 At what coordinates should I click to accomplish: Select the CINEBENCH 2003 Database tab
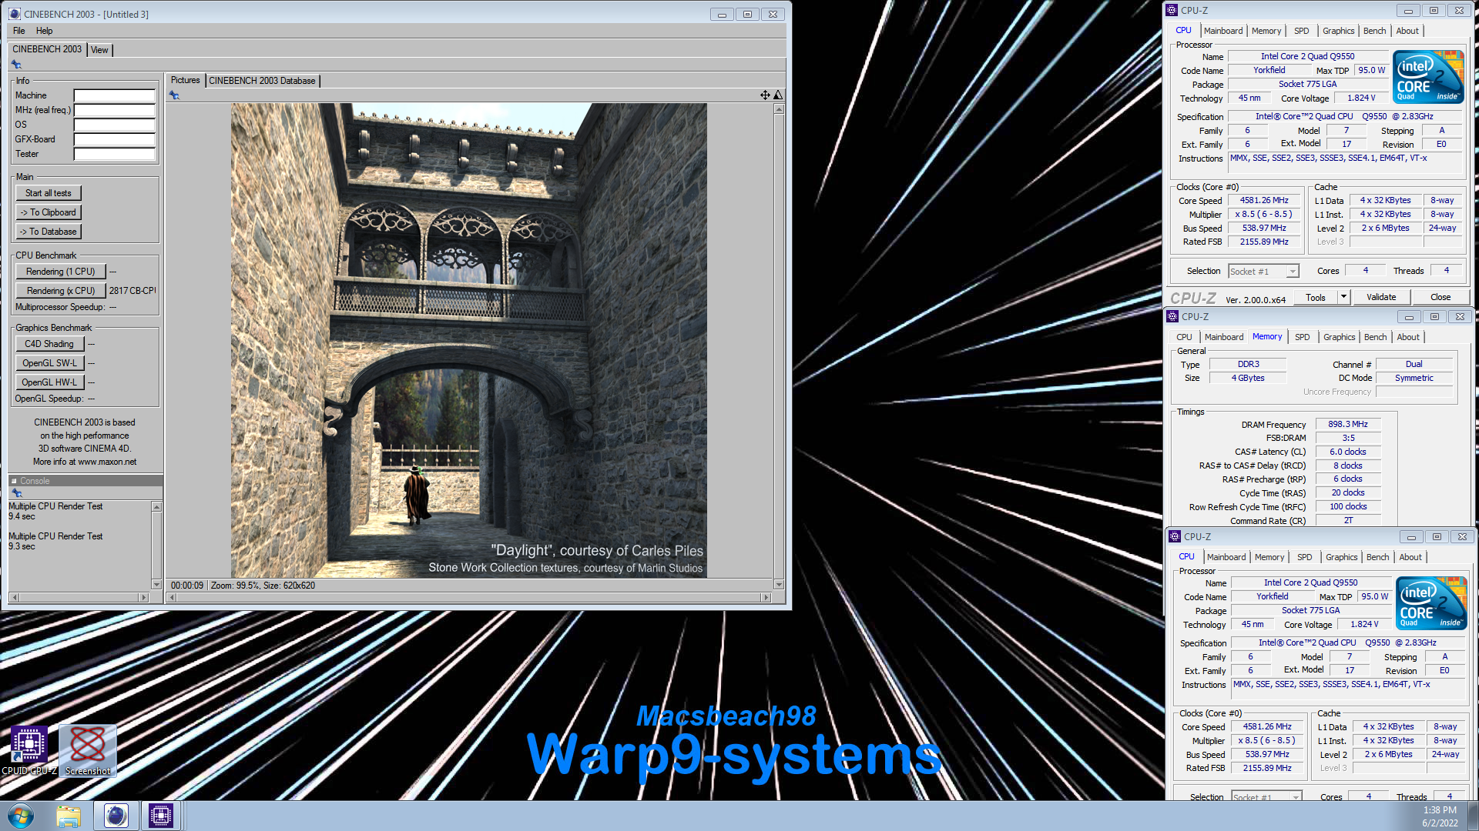tap(262, 81)
